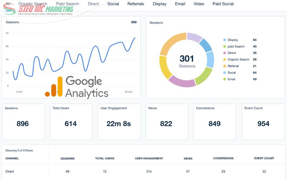This screenshot has height=179, width=287.
Task: Click conversions value 29 in Direct row
Action: tap(223, 171)
